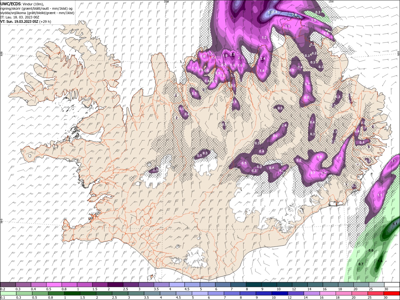Click the UWC/ECDS title text
400x300 pixels.
pos(11,4)
